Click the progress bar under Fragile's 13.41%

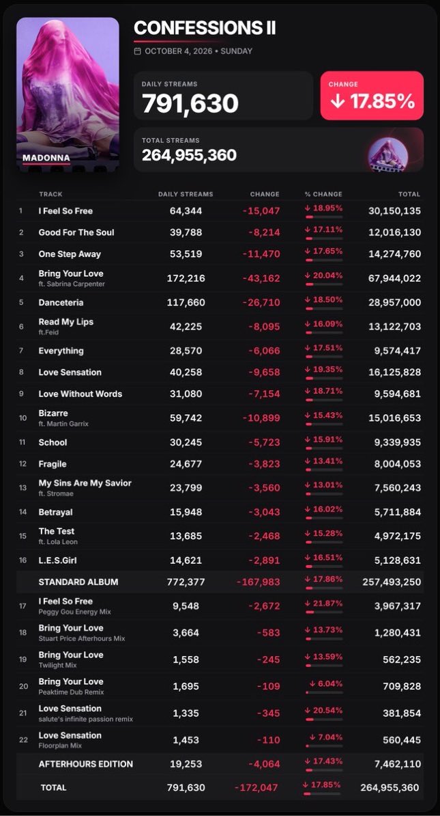point(323,470)
